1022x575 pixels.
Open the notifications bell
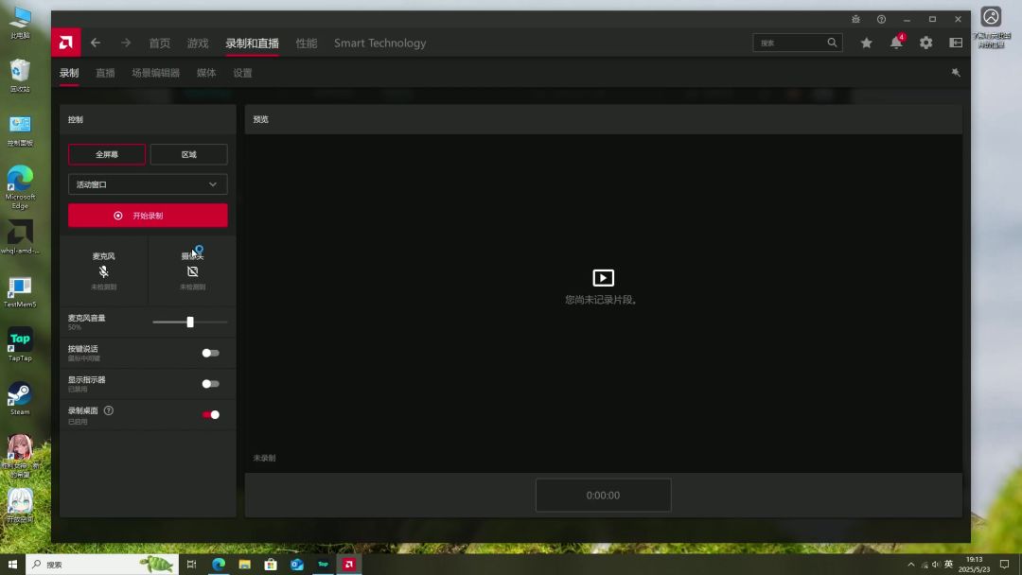click(x=895, y=43)
